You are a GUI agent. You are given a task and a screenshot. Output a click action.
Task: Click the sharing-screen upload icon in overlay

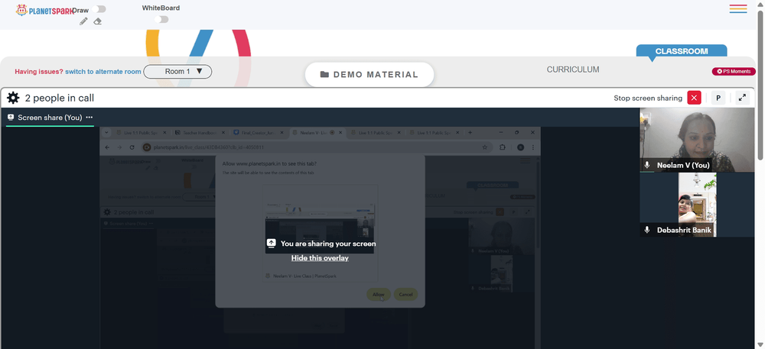[x=272, y=244]
